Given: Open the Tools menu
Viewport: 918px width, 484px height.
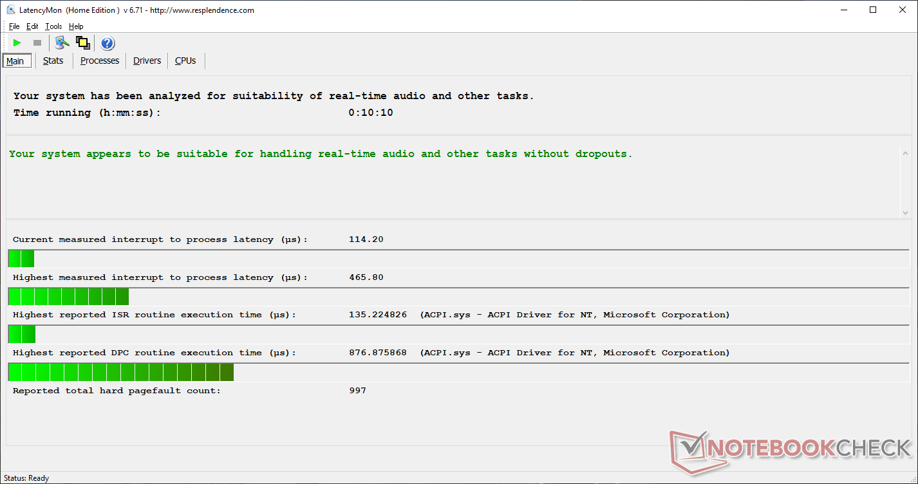Looking at the screenshot, I should tap(53, 26).
